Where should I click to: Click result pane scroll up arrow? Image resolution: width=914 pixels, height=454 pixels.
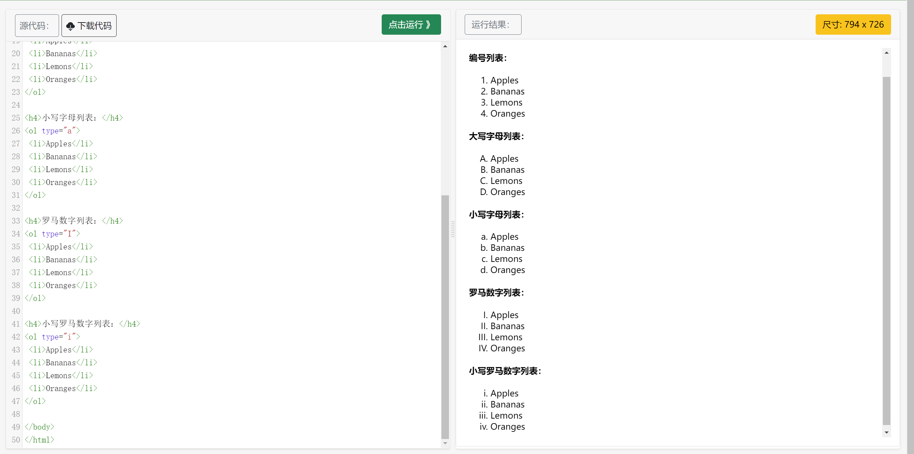(x=886, y=53)
